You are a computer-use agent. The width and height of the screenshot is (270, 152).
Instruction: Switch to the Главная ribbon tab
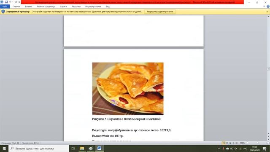click(x=16, y=7)
